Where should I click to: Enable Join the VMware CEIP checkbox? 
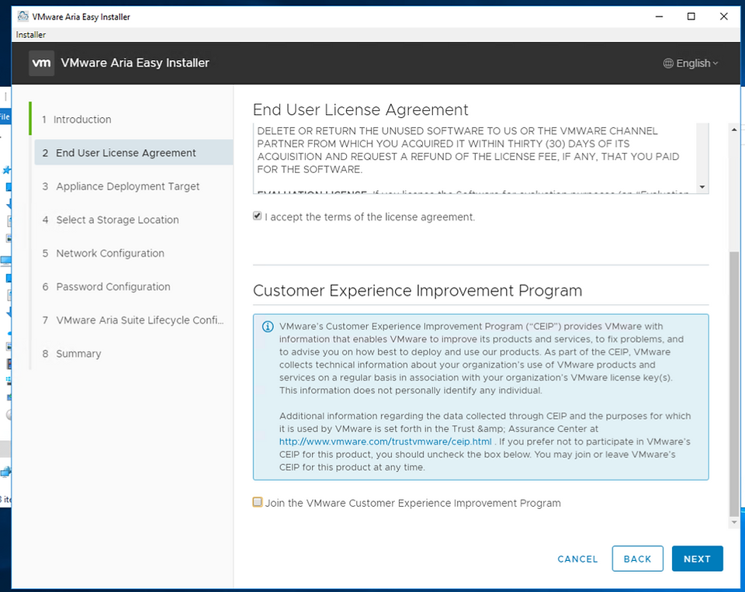pyautogui.click(x=258, y=502)
